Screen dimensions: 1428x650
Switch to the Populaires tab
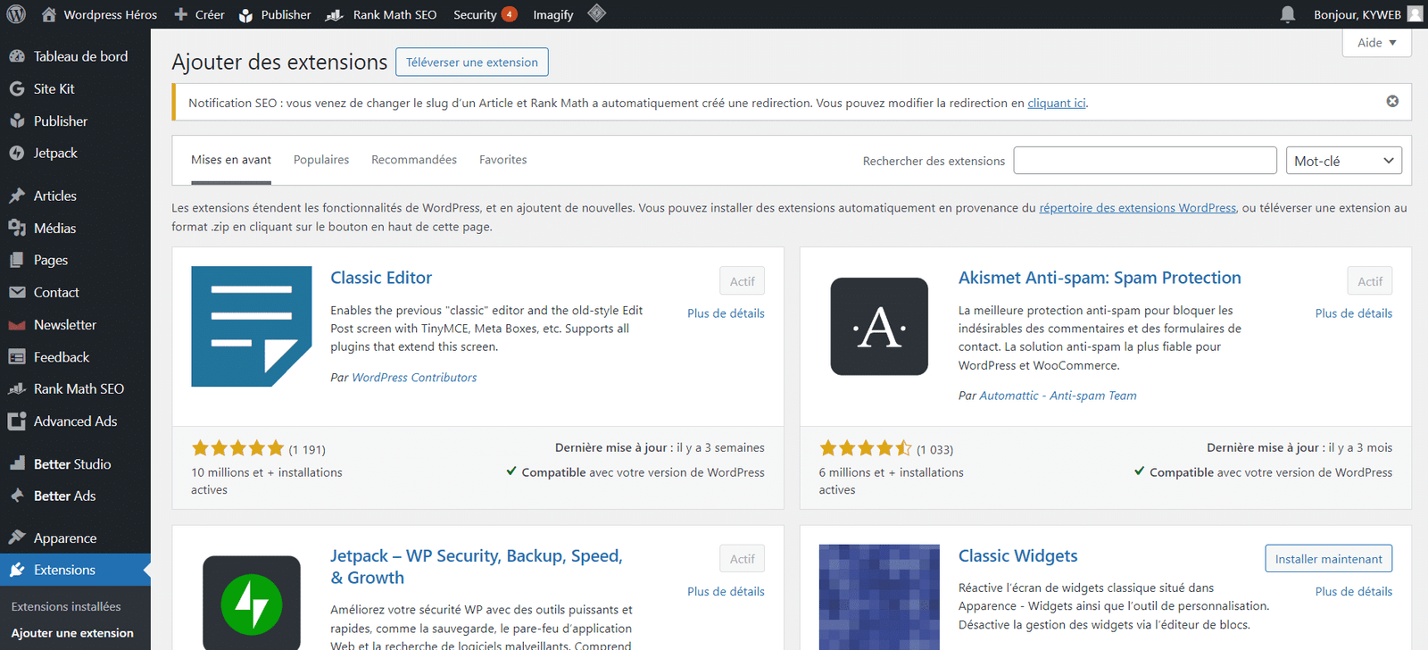pos(321,160)
